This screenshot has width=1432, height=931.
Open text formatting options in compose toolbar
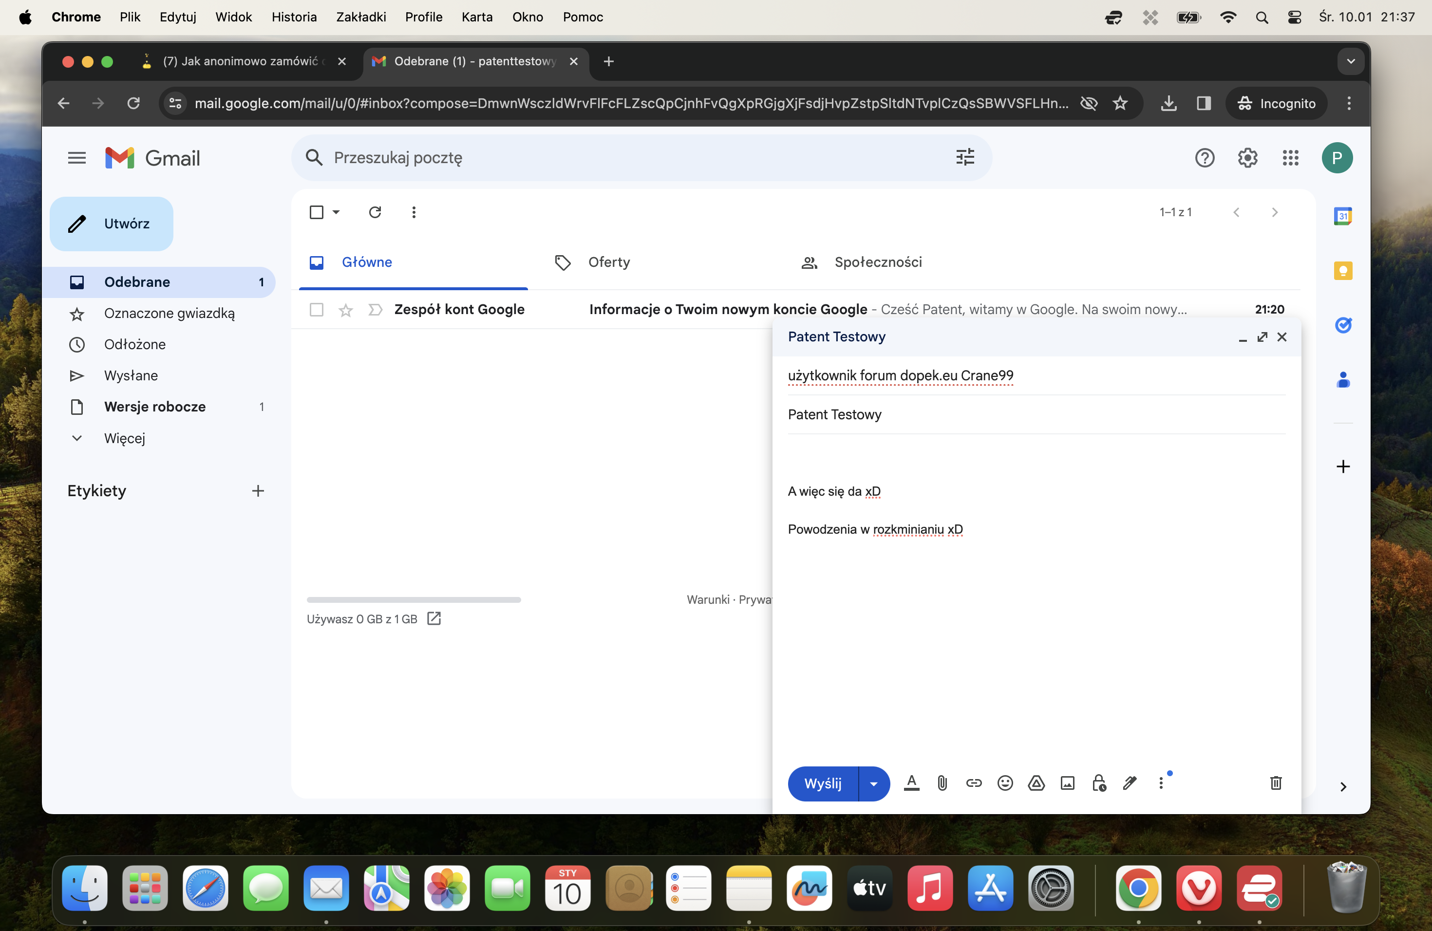[x=911, y=783]
